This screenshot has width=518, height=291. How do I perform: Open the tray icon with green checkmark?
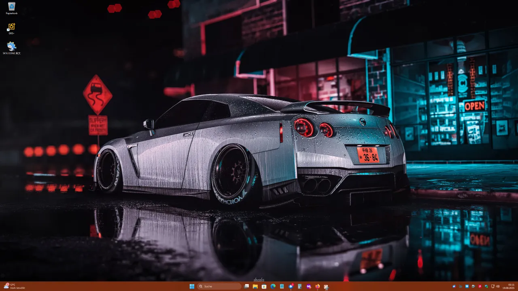pyautogui.click(x=486, y=286)
